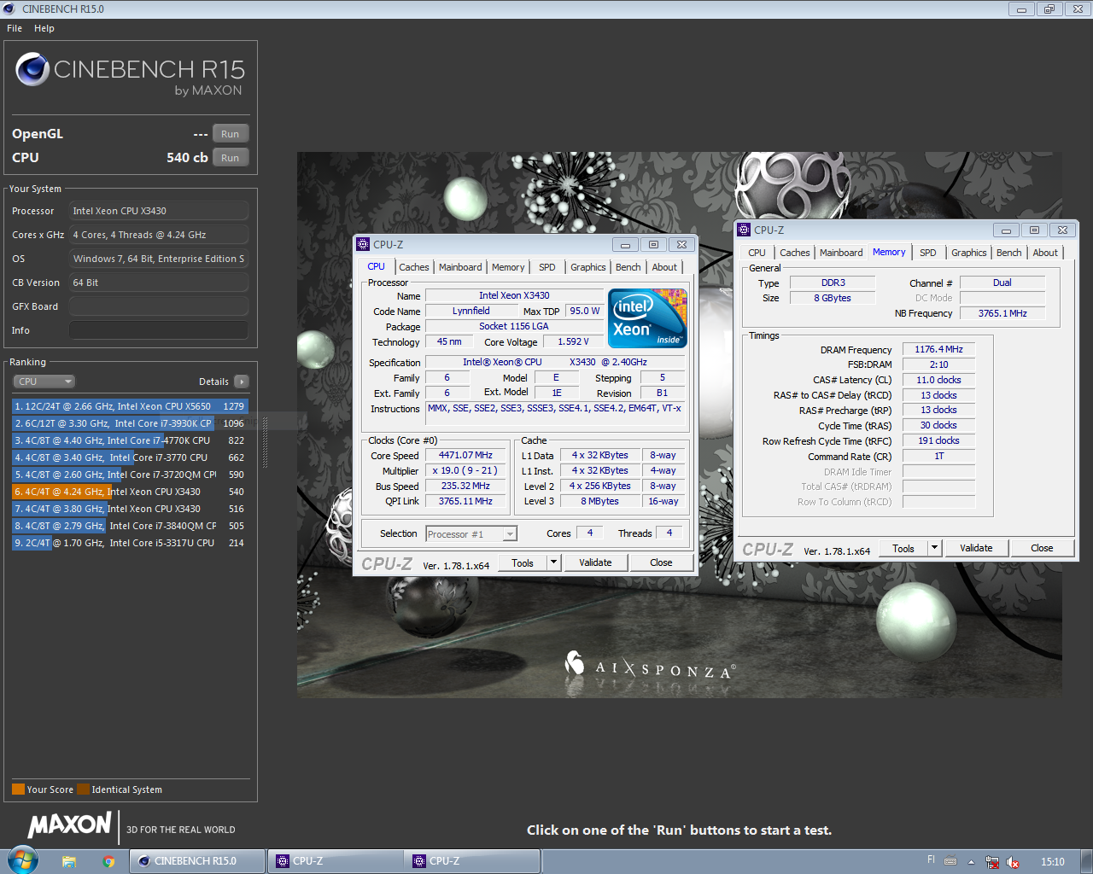
Task: Open Graphics tab in left CPU-Z
Action: click(588, 267)
